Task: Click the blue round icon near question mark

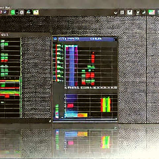Action: [5, 12]
